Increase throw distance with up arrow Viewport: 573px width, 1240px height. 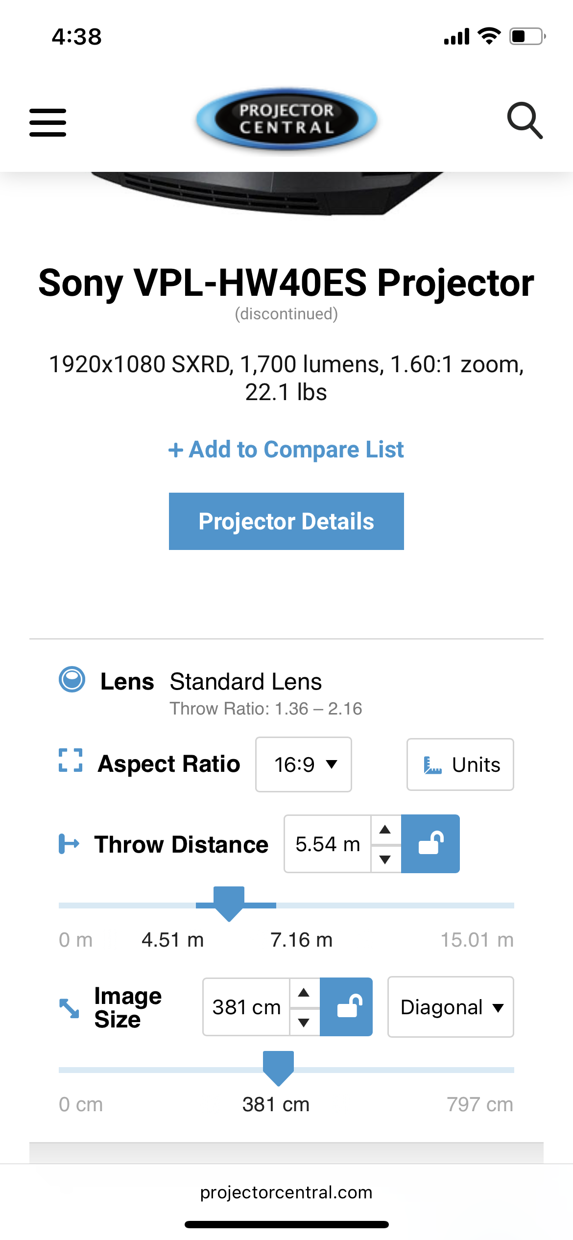click(385, 830)
